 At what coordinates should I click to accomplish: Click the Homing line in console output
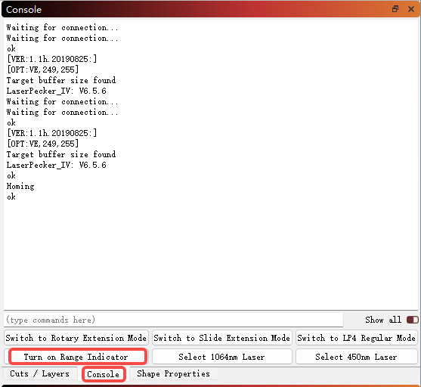click(x=20, y=186)
